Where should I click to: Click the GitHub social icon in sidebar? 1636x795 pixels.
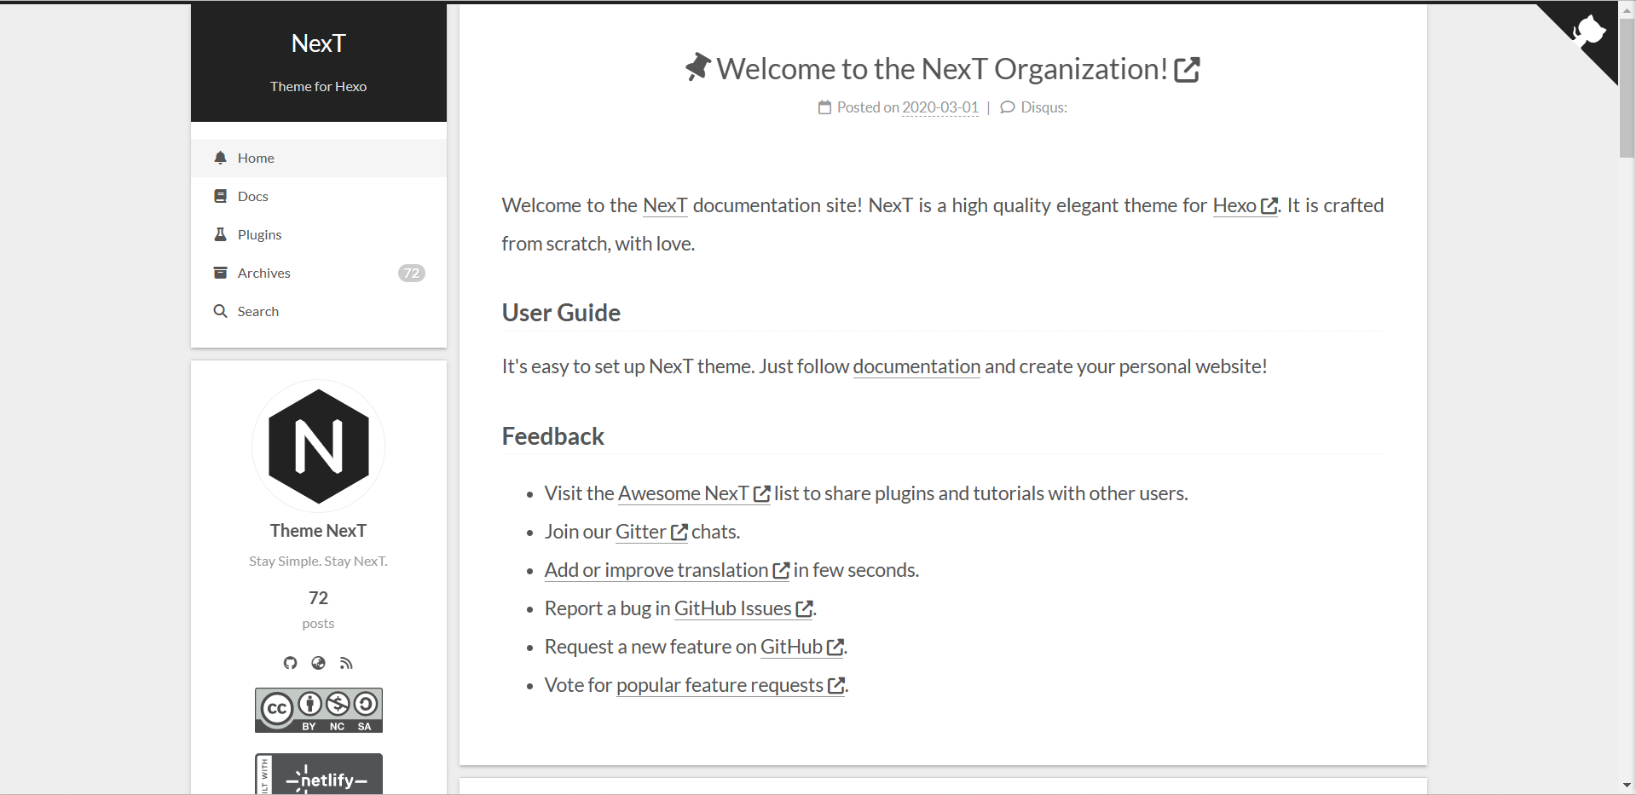click(x=291, y=663)
